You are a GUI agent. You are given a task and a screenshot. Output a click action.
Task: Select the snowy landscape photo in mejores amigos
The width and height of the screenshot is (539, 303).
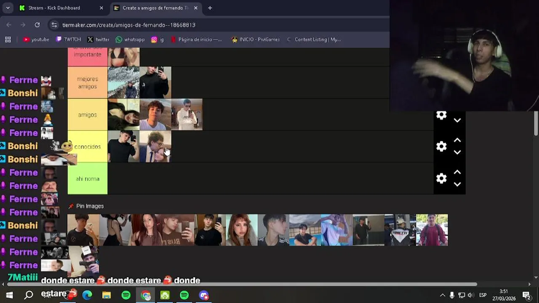coord(124,82)
